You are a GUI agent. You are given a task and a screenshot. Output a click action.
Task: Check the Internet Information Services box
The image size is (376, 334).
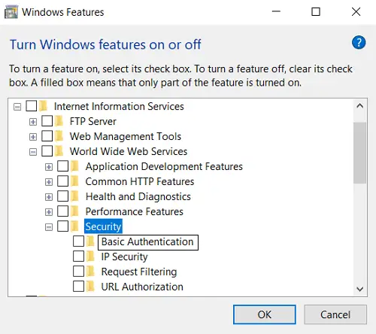tap(32, 106)
